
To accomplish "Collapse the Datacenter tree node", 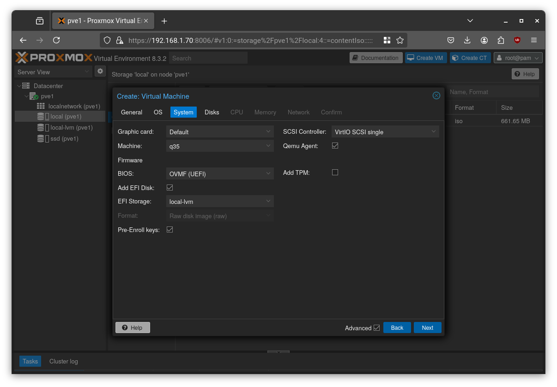I will pyautogui.click(x=20, y=86).
